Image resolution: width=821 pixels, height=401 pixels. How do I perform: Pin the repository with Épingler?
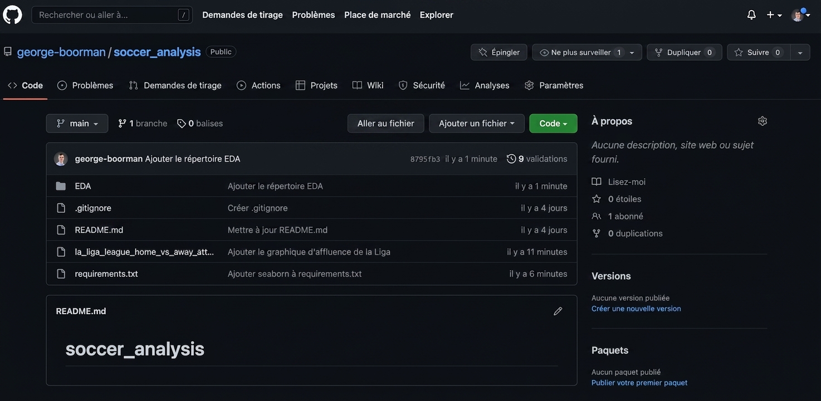click(x=499, y=52)
